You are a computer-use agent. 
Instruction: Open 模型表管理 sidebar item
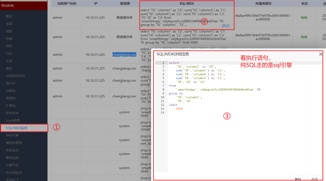tap(14, 143)
